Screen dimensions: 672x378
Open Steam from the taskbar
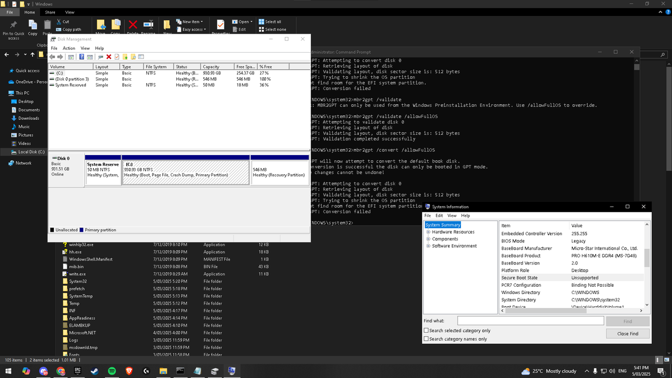pyautogui.click(x=95, y=371)
